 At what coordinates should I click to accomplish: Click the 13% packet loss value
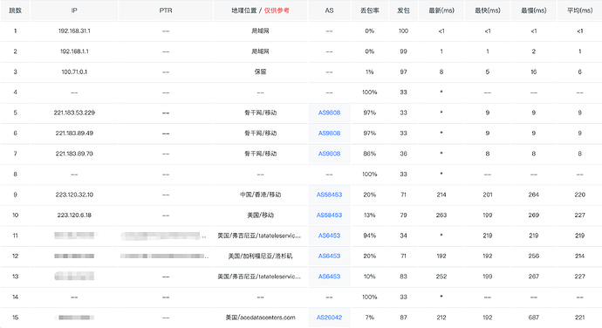(x=369, y=215)
